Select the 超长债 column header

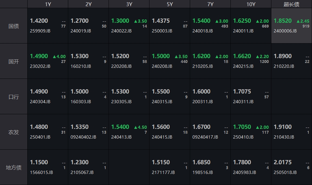292,4
